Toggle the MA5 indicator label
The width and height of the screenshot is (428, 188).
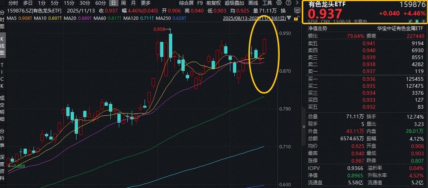point(12,18)
